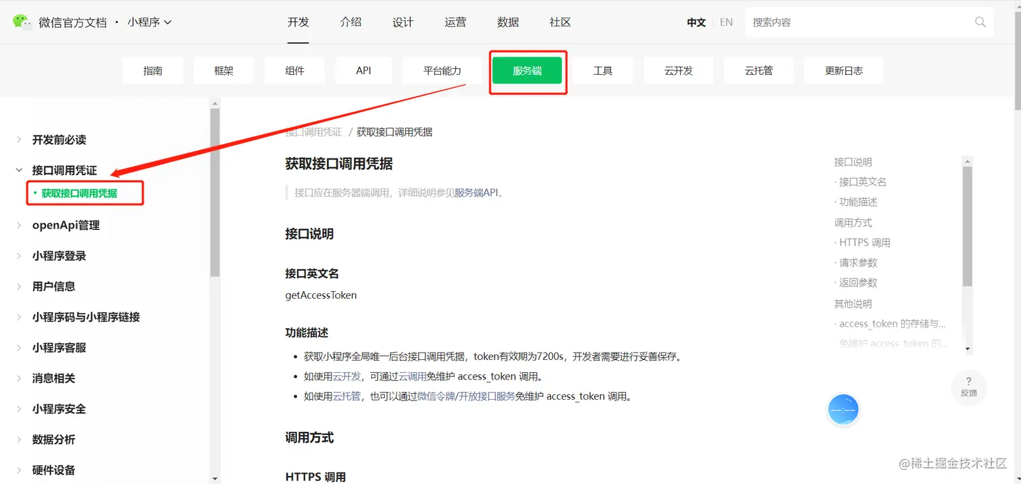This screenshot has height=484, width=1021.
Task: Open the 小程序 platform dropdown
Action: click(150, 22)
